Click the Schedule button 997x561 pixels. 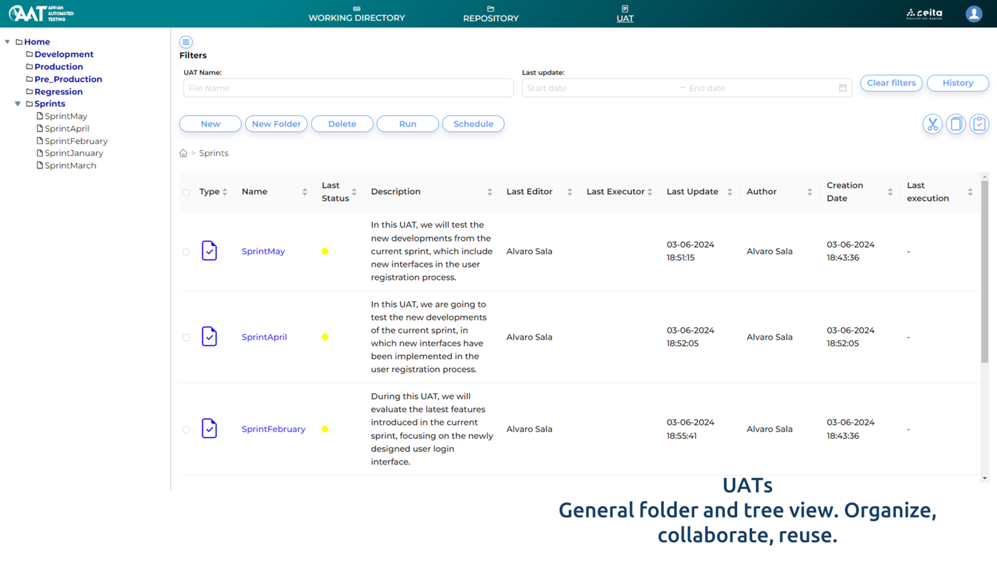473,124
